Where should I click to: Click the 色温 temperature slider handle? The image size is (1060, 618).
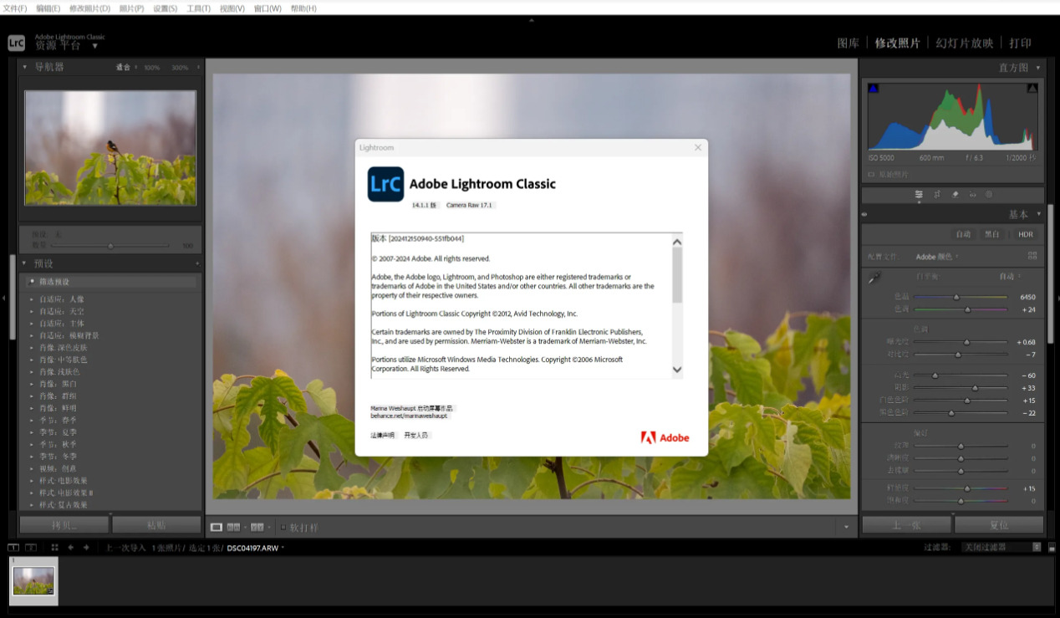956,297
